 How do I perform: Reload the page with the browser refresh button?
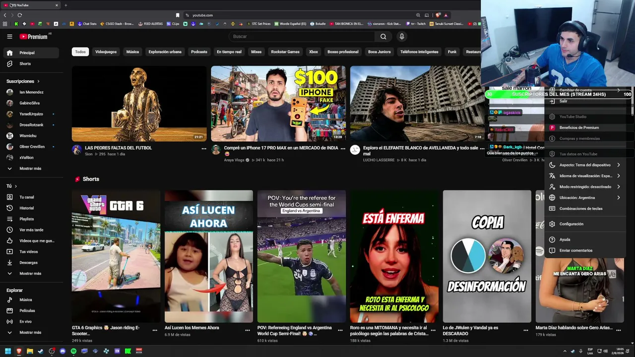pyautogui.click(x=19, y=15)
